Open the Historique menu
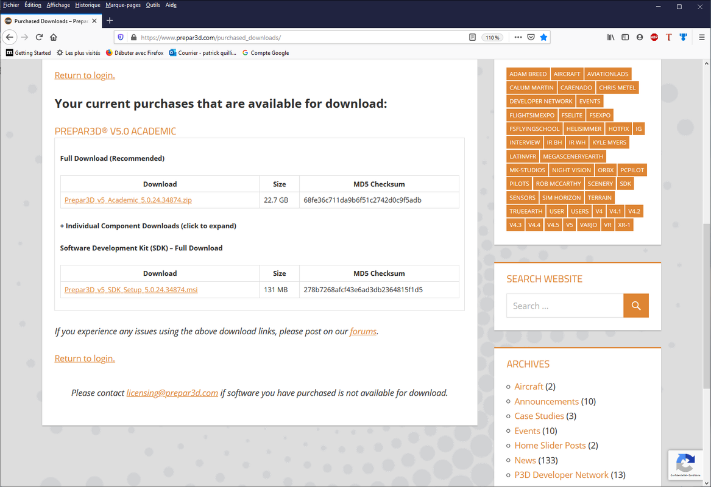Viewport: 711px width, 487px height. pos(88,5)
